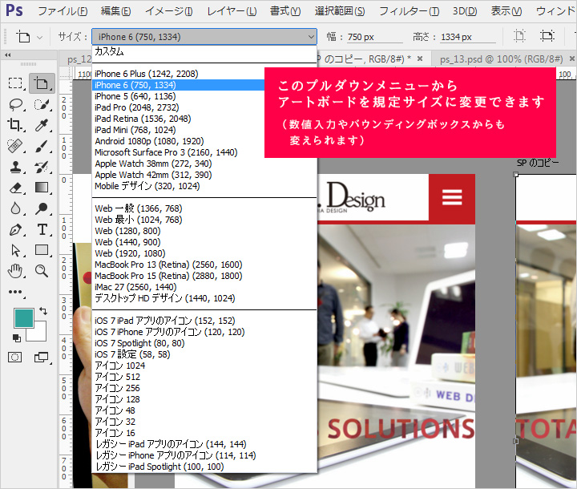Select the Eyedropper tool
This screenshot has height=489, width=577.
point(41,125)
